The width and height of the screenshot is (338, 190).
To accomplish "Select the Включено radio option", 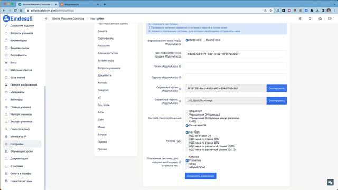I will 187,40.
